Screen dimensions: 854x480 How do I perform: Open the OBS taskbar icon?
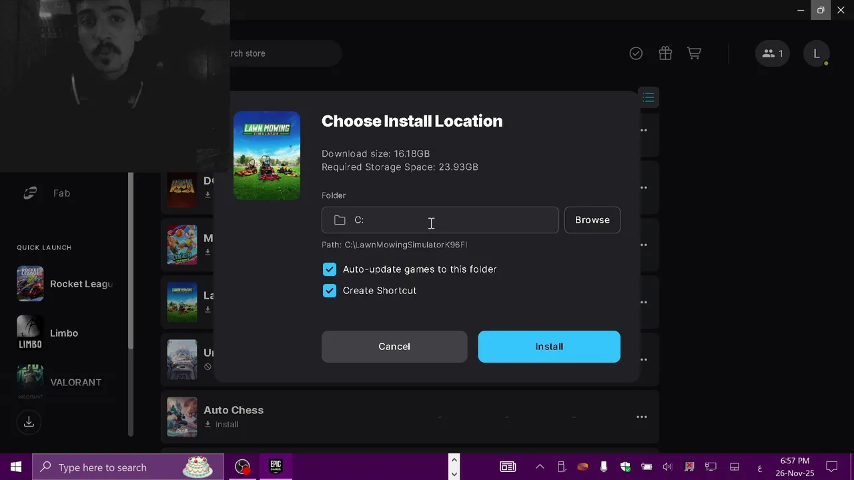[243, 467]
